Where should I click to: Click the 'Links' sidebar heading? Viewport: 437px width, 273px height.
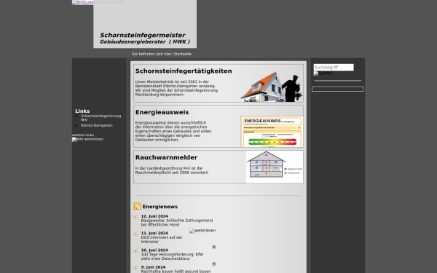pos(82,111)
